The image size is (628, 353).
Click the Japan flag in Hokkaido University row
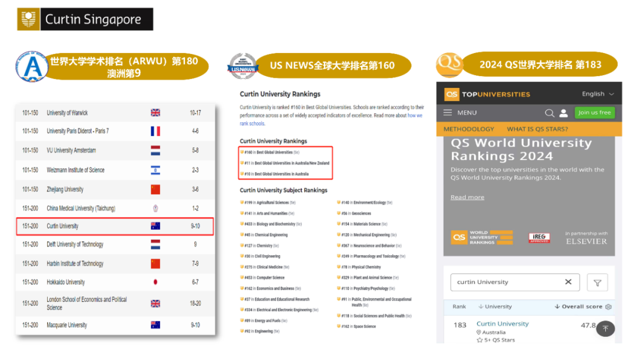point(155,282)
